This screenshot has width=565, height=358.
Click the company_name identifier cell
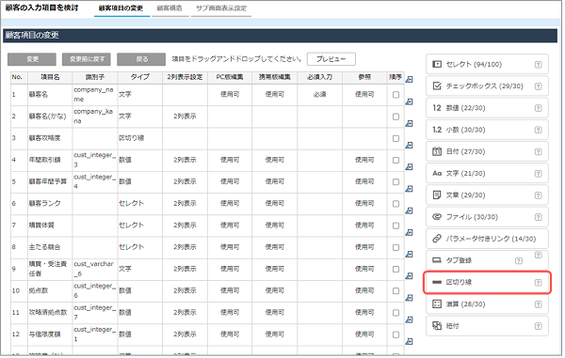coord(95,95)
